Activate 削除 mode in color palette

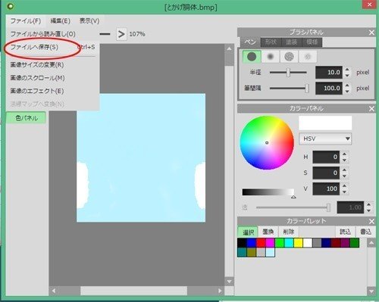(288, 232)
